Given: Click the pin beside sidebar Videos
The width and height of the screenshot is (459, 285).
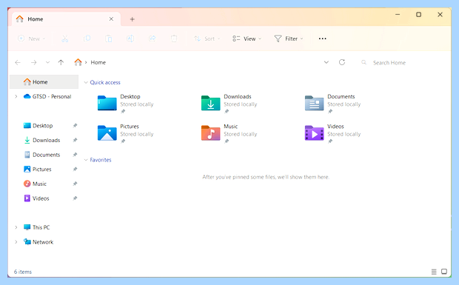Looking at the screenshot, I should 75,198.
